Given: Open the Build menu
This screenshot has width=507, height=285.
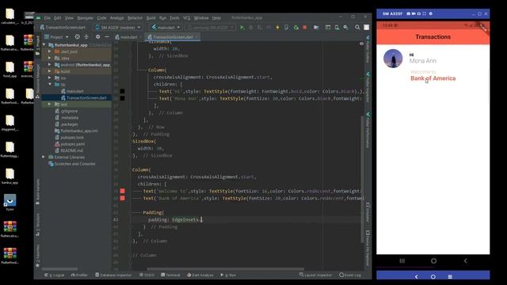Looking at the screenshot, I should [151, 17].
